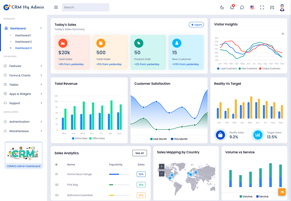Click See All in Sales Analytics
The image size is (291, 201).
tap(140, 153)
